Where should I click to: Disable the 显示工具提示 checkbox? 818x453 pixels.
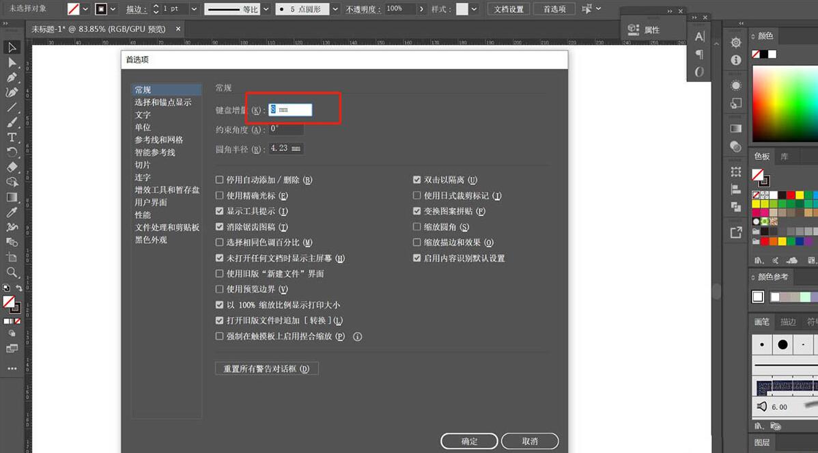220,210
